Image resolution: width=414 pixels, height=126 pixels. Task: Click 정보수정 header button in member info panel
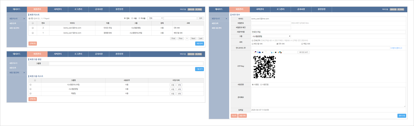pos(393,10)
